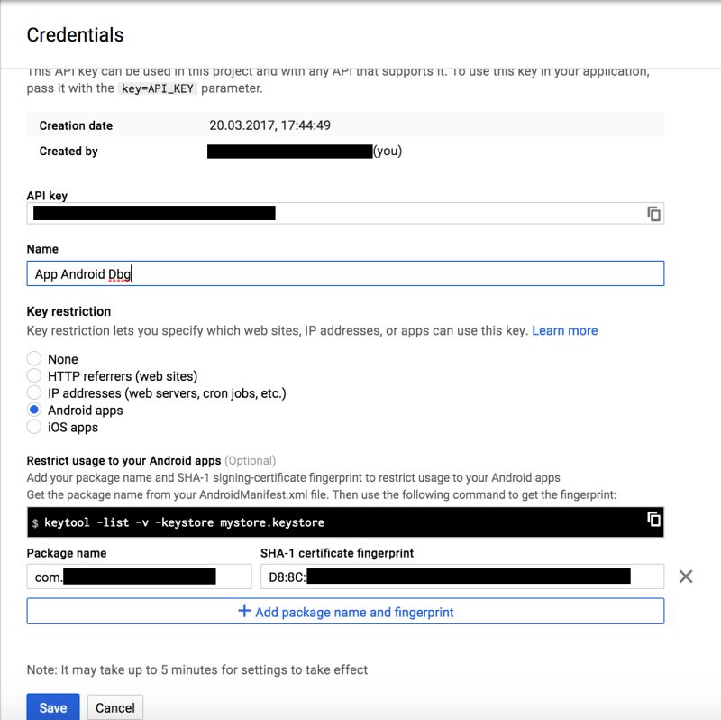Add another package name and fingerprint
Image resolution: width=721 pixels, height=720 pixels.
coord(345,610)
